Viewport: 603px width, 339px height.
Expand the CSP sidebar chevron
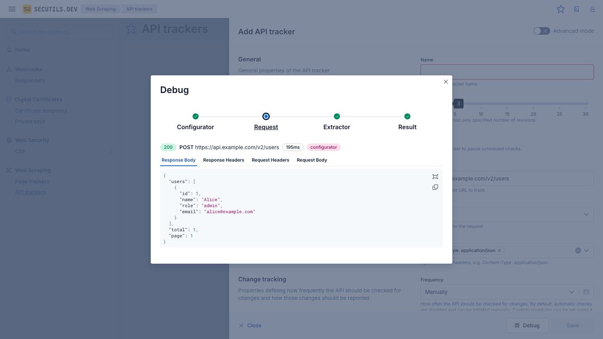111,151
